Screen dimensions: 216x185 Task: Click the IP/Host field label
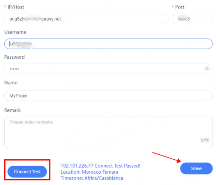point(16,7)
